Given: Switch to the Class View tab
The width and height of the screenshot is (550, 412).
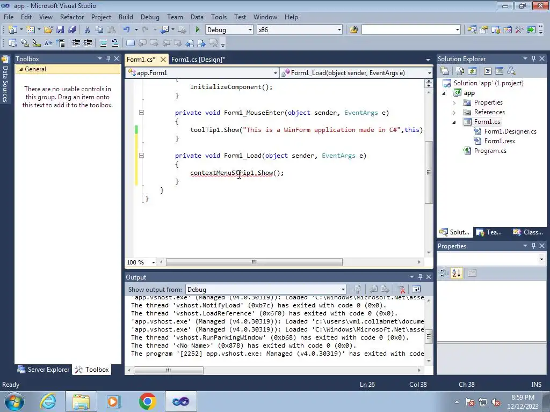Looking at the screenshot, I should point(529,232).
